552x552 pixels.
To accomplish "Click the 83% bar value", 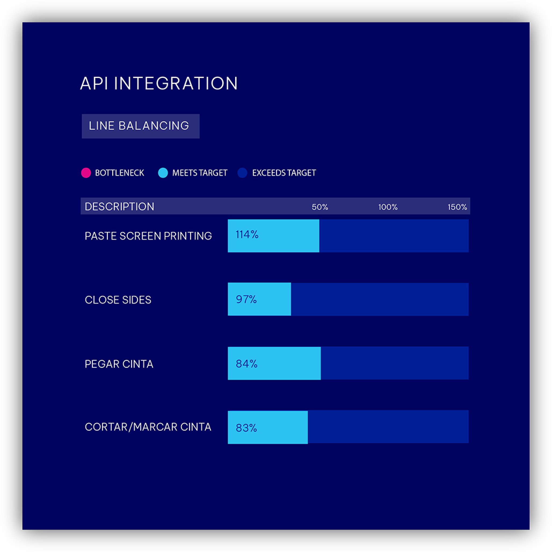I will 246,428.
